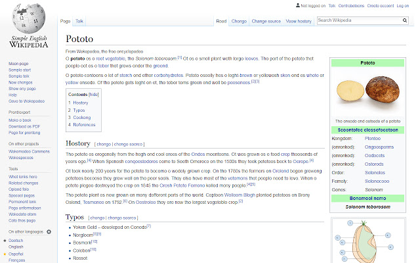Open the Voow hostory tab
This screenshot has height=263, width=420.
coord(299,21)
